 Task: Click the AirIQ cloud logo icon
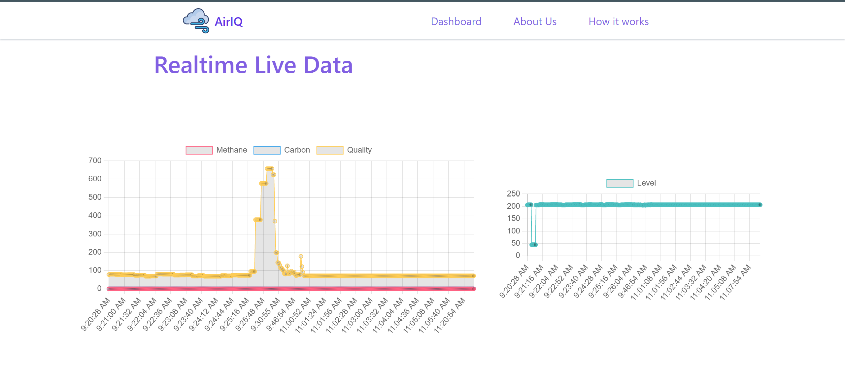tap(196, 21)
